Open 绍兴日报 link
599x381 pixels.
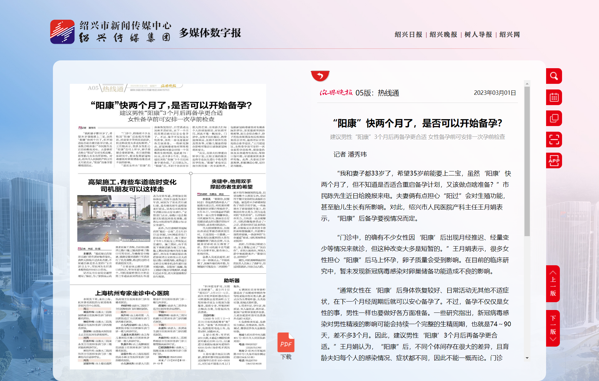pos(408,34)
